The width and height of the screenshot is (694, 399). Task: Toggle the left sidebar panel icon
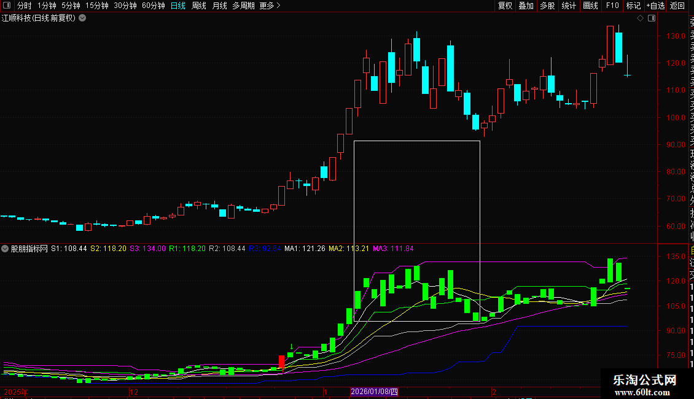pos(7,6)
